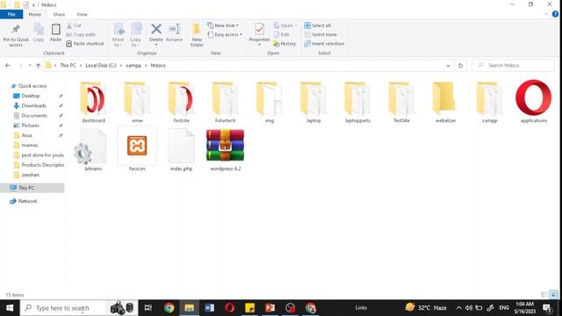Switch to details view layout
The height and width of the screenshot is (316, 562).
(544, 295)
